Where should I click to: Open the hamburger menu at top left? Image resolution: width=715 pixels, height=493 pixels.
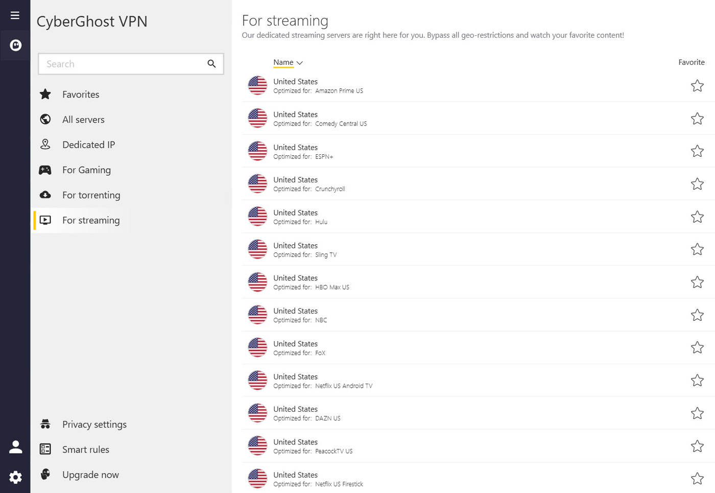point(14,14)
